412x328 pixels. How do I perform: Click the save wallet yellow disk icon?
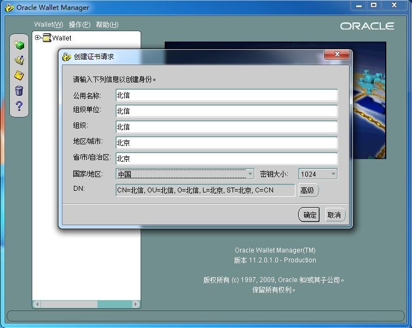[19, 75]
